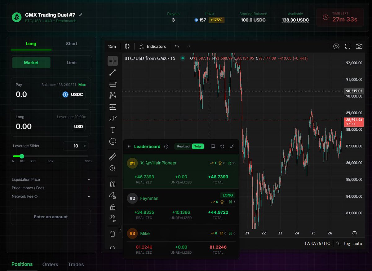The image size is (372, 271).
Task: Refresh the leaderboard
Action: click(x=222, y=146)
